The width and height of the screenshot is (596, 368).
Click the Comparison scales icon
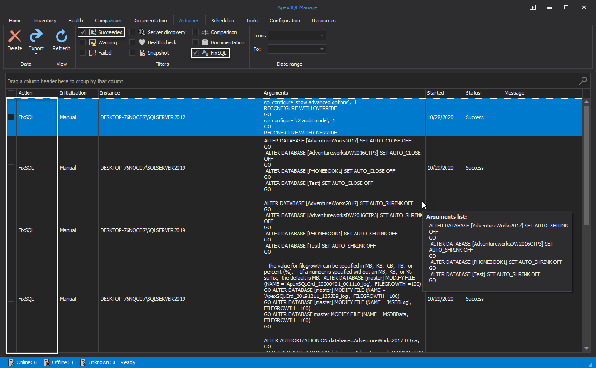(x=205, y=32)
